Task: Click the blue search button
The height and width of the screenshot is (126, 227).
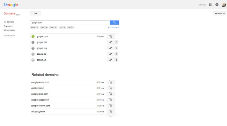Action: pyautogui.click(x=114, y=22)
